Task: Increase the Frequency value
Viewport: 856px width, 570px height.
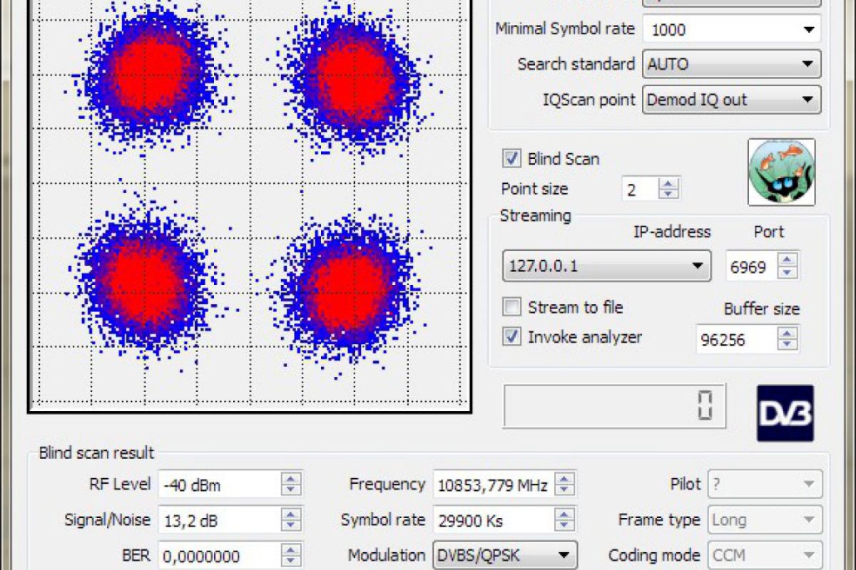Action: pyautogui.click(x=564, y=480)
